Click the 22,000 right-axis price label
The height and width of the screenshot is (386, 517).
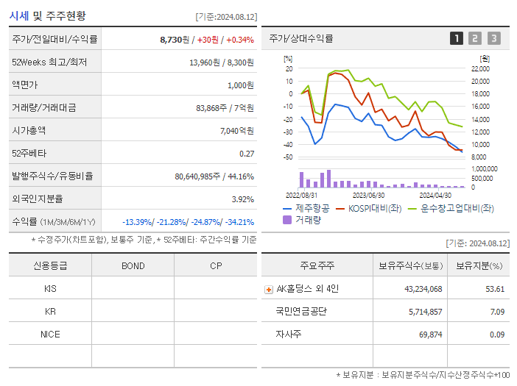click(x=480, y=69)
